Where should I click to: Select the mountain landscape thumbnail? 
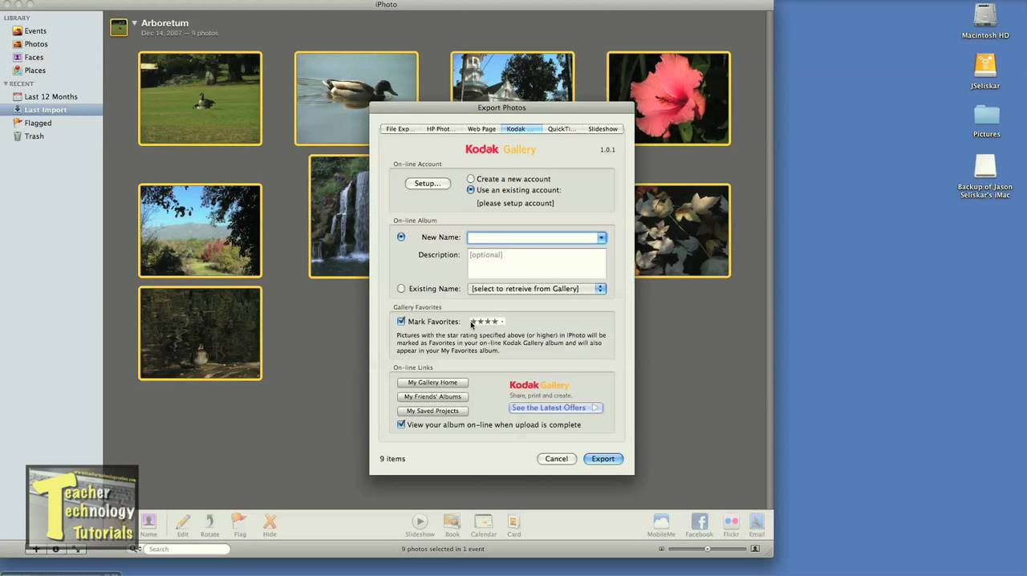click(x=200, y=231)
